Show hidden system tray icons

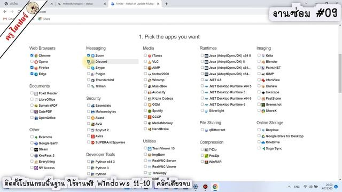click(x=289, y=187)
